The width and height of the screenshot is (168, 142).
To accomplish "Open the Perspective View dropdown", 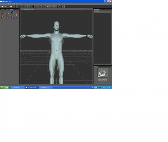I will [x=28, y=9].
